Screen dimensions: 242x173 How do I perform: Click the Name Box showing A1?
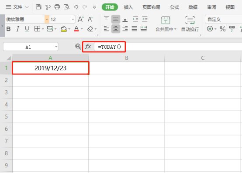tap(31, 47)
